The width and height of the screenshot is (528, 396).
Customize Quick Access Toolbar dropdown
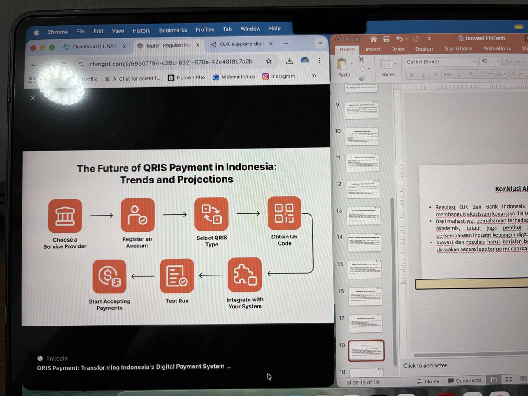coord(429,39)
